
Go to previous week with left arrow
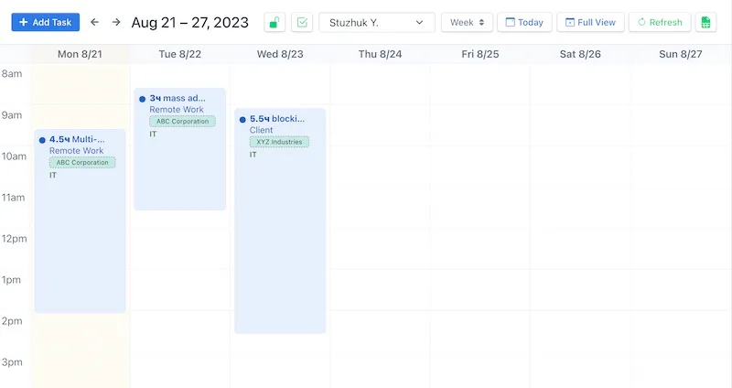click(94, 22)
